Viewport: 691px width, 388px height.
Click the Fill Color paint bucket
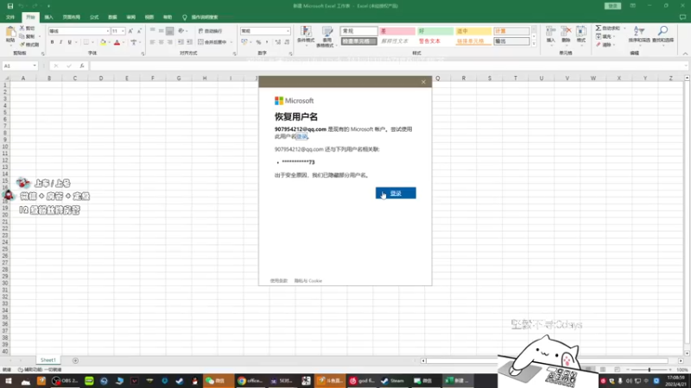(x=103, y=42)
